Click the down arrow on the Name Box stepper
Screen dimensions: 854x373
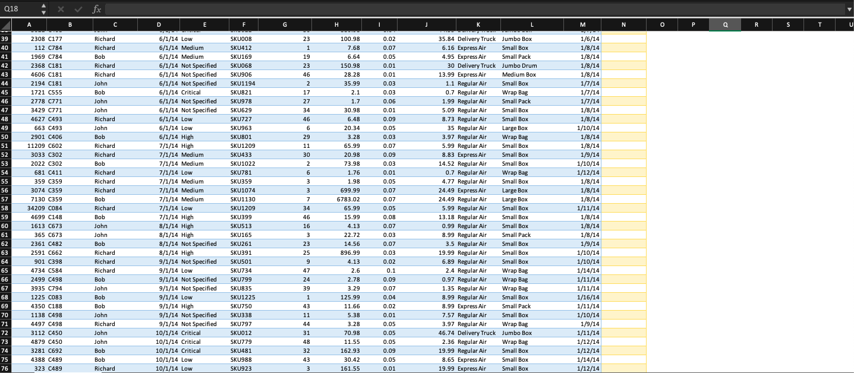pos(43,12)
